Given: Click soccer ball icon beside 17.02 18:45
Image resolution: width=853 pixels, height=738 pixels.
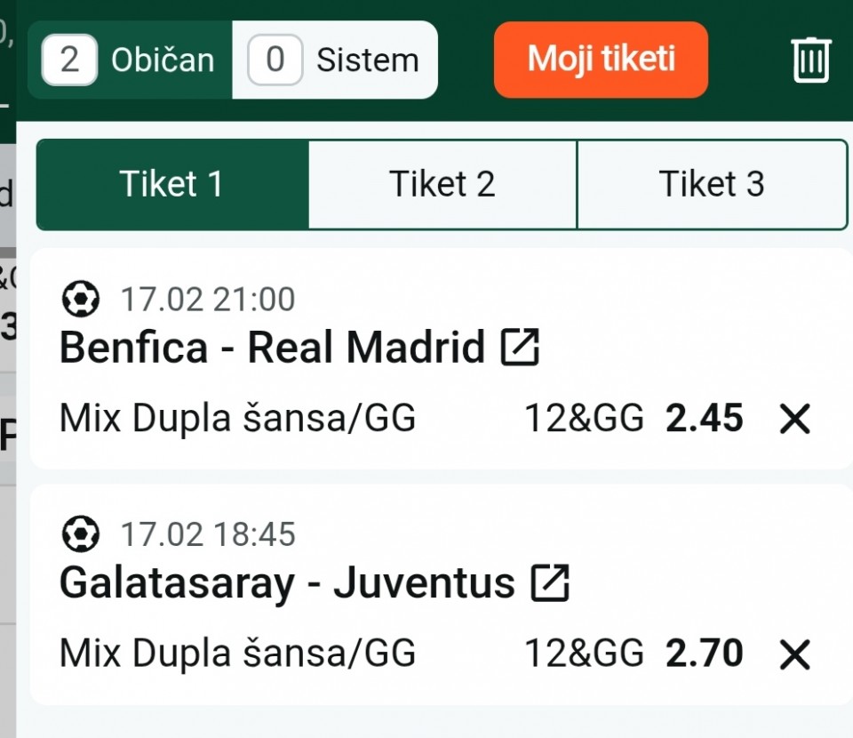Looking at the screenshot, I should (x=81, y=534).
